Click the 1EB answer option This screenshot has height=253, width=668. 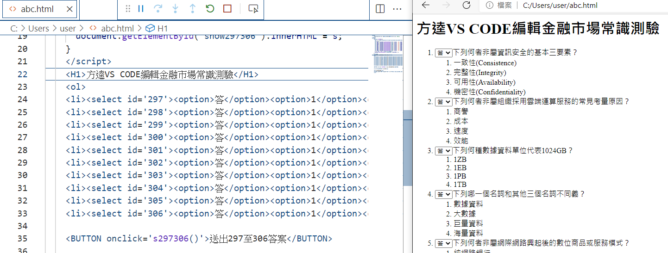click(460, 168)
